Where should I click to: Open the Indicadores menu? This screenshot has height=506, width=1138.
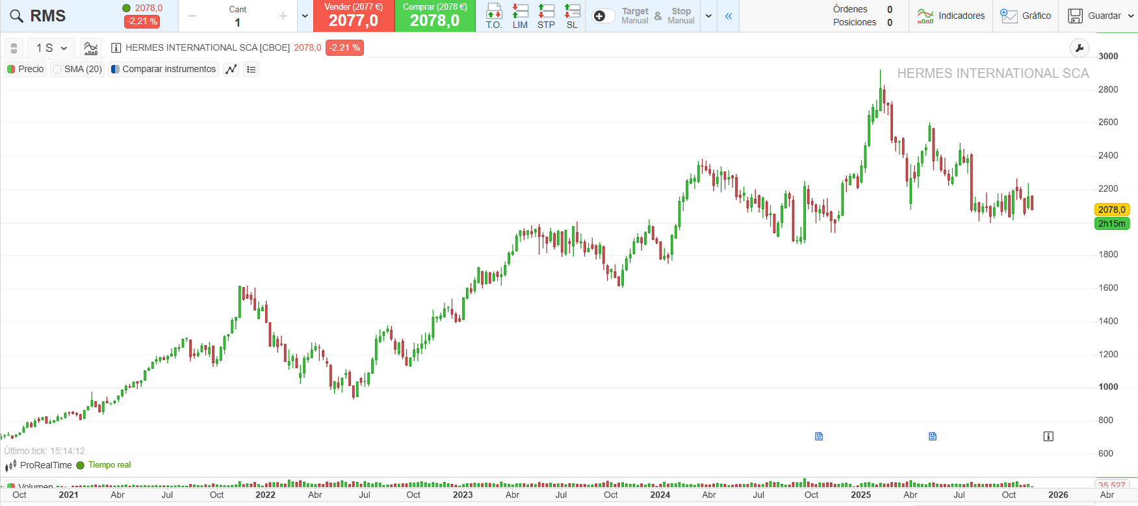[x=951, y=16]
